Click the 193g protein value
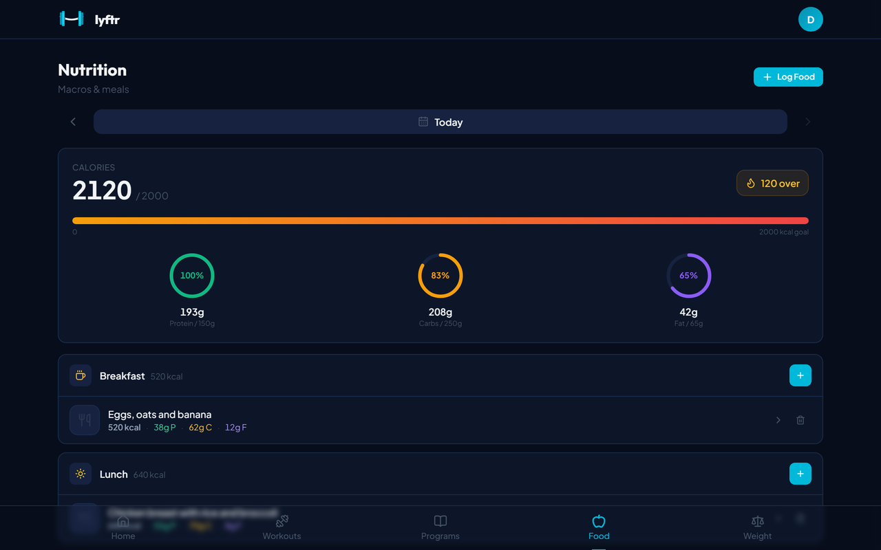The image size is (881, 550). coord(192,312)
